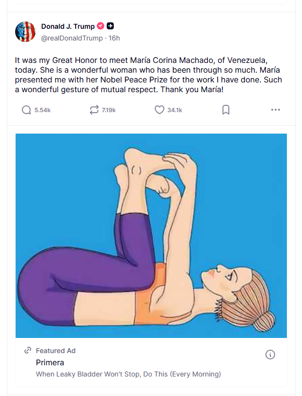The image size is (302, 396).
Task: Bookmark the María Corina Machado post
Action: tap(225, 110)
